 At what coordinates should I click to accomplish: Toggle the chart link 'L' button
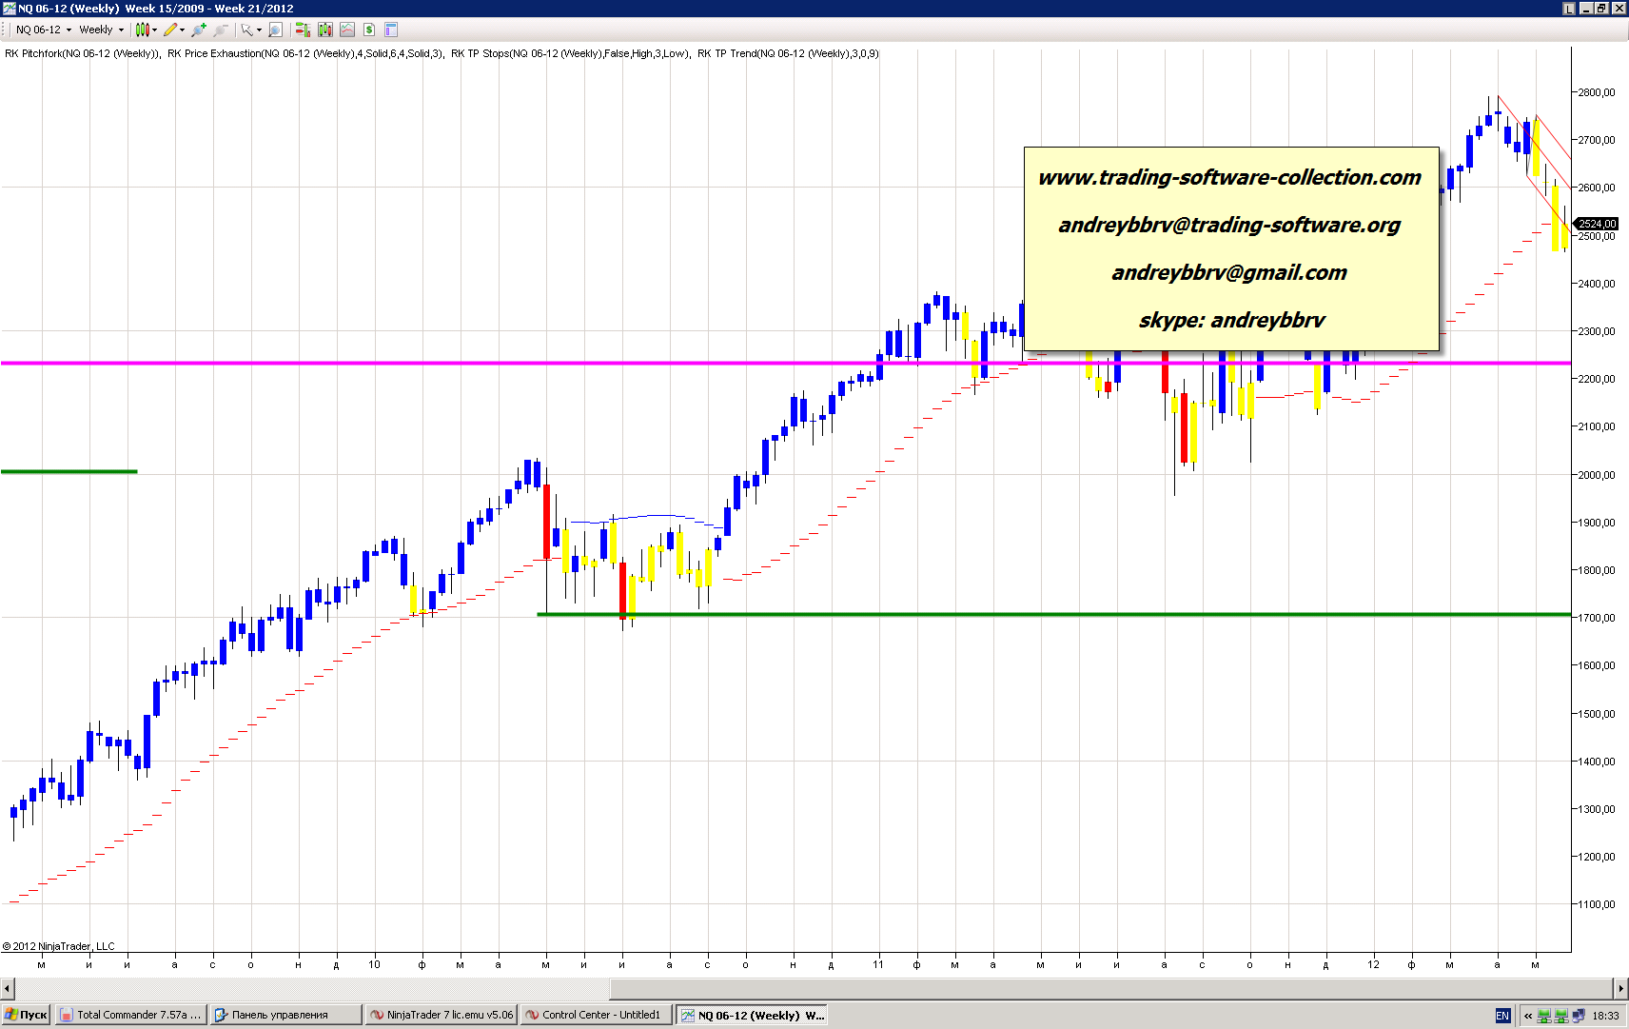point(1569,8)
